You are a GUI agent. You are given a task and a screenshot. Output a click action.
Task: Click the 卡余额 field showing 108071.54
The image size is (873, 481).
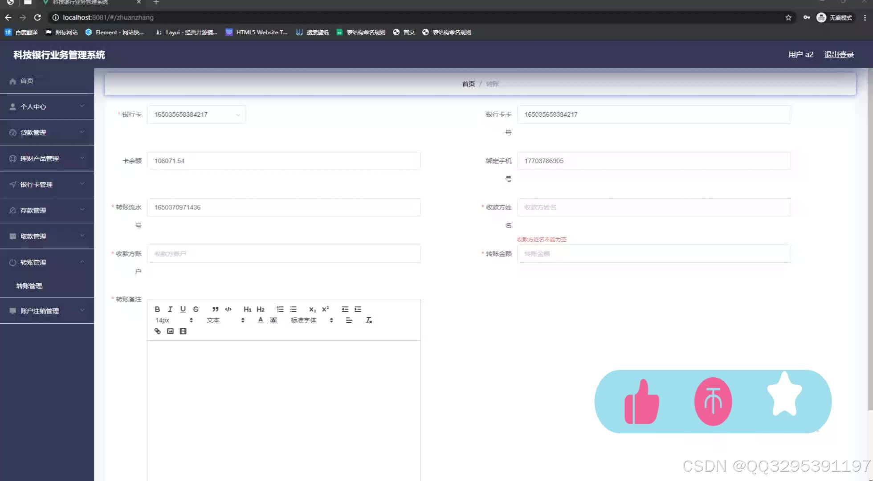[x=284, y=161]
